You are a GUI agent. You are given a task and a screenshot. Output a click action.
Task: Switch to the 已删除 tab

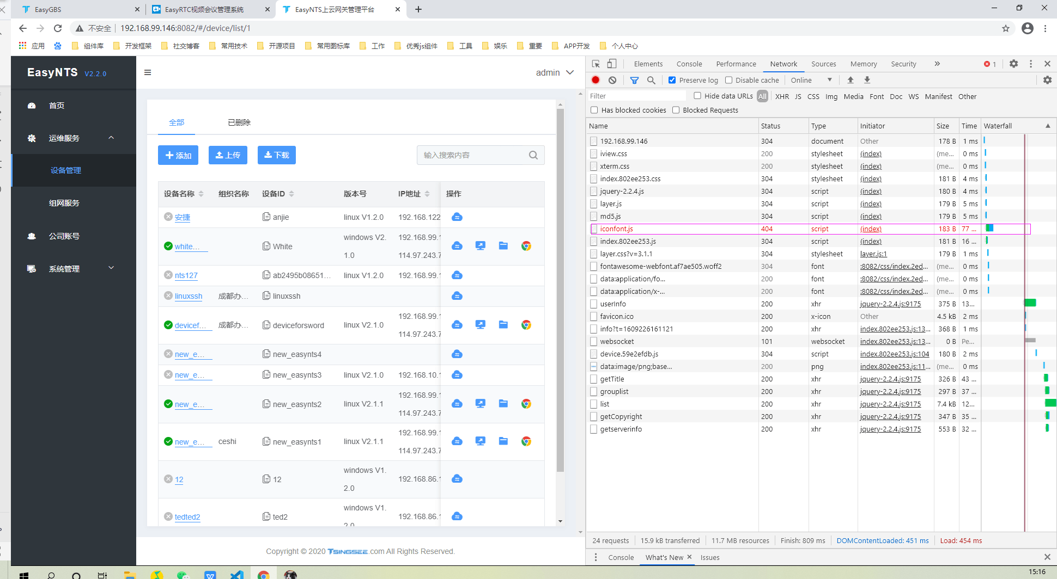point(239,122)
